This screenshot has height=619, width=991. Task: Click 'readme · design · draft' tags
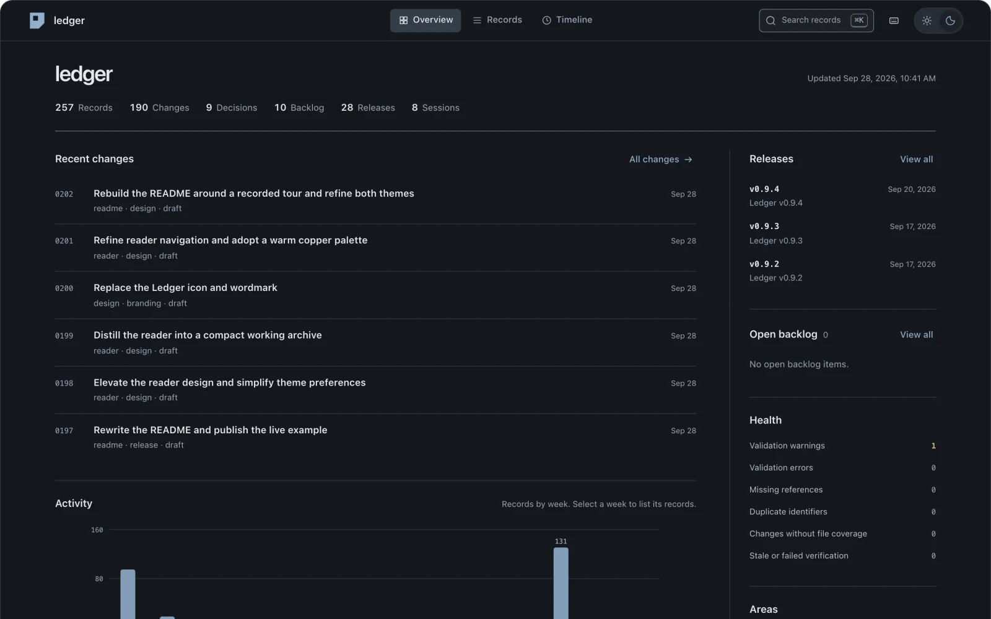pyautogui.click(x=138, y=209)
